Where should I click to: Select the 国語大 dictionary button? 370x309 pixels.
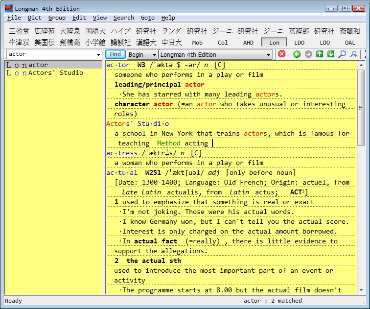pyautogui.click(x=95, y=31)
